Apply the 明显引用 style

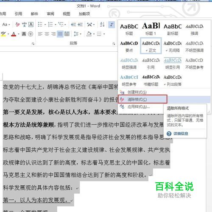[x=173, y=63]
